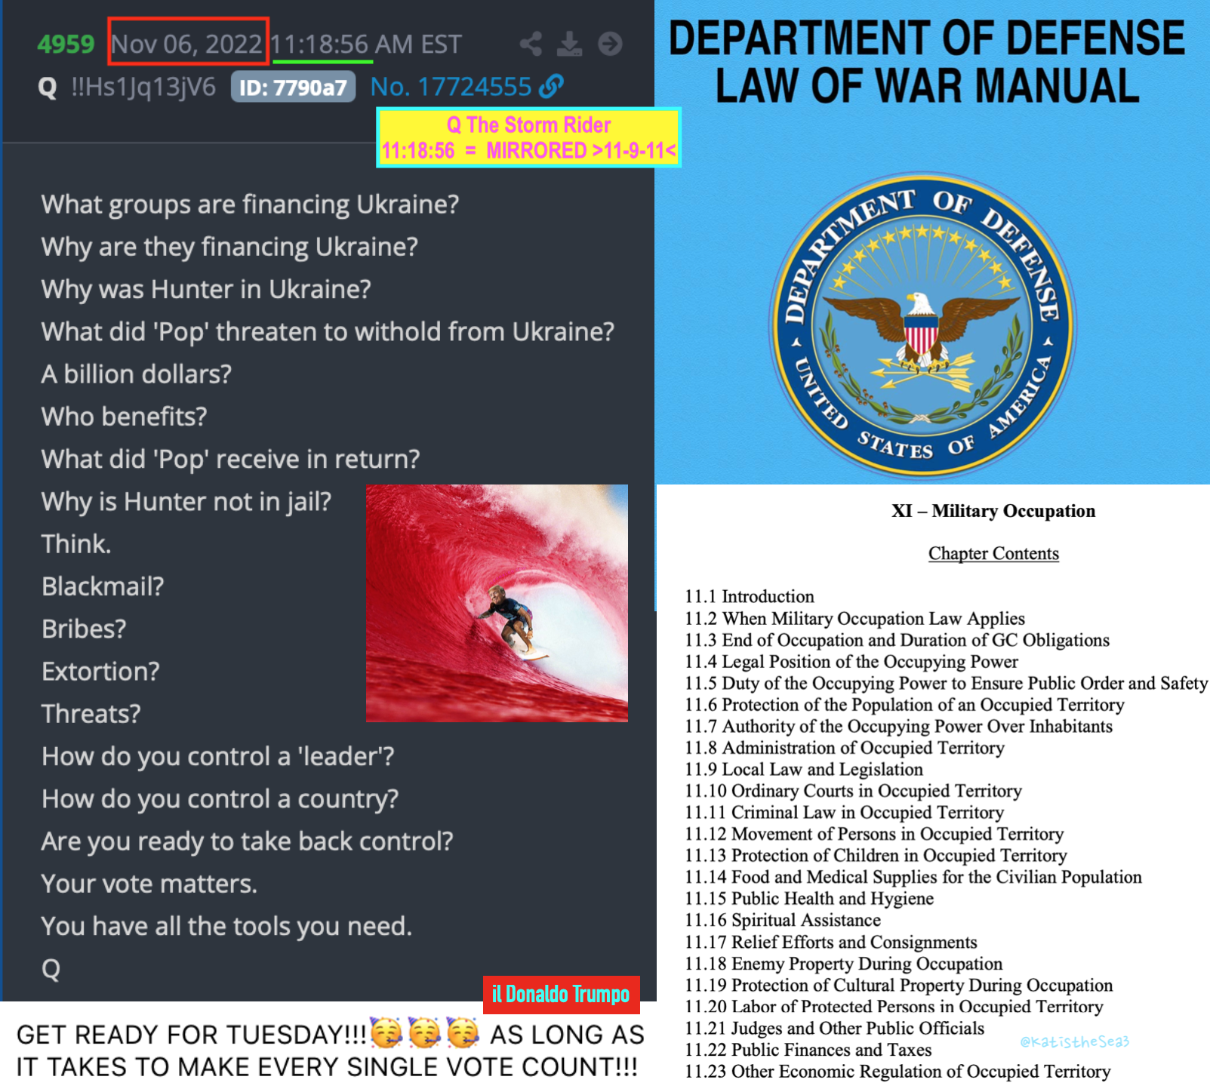Select 11.9 Local Law and Legislation

tap(804, 769)
